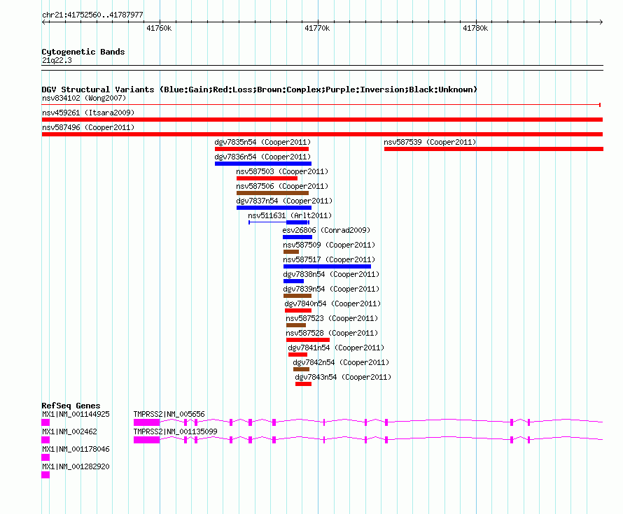Select the nsv587523 (Cooper2011) label

pyautogui.click(x=332, y=318)
